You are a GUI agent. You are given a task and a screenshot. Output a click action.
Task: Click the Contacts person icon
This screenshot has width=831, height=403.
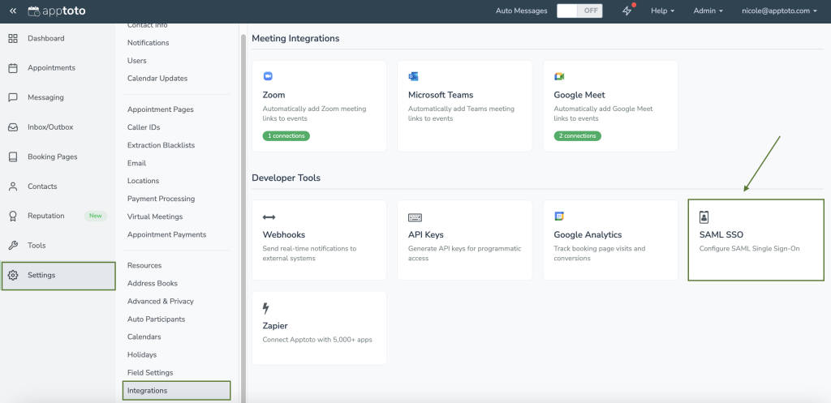tap(13, 186)
